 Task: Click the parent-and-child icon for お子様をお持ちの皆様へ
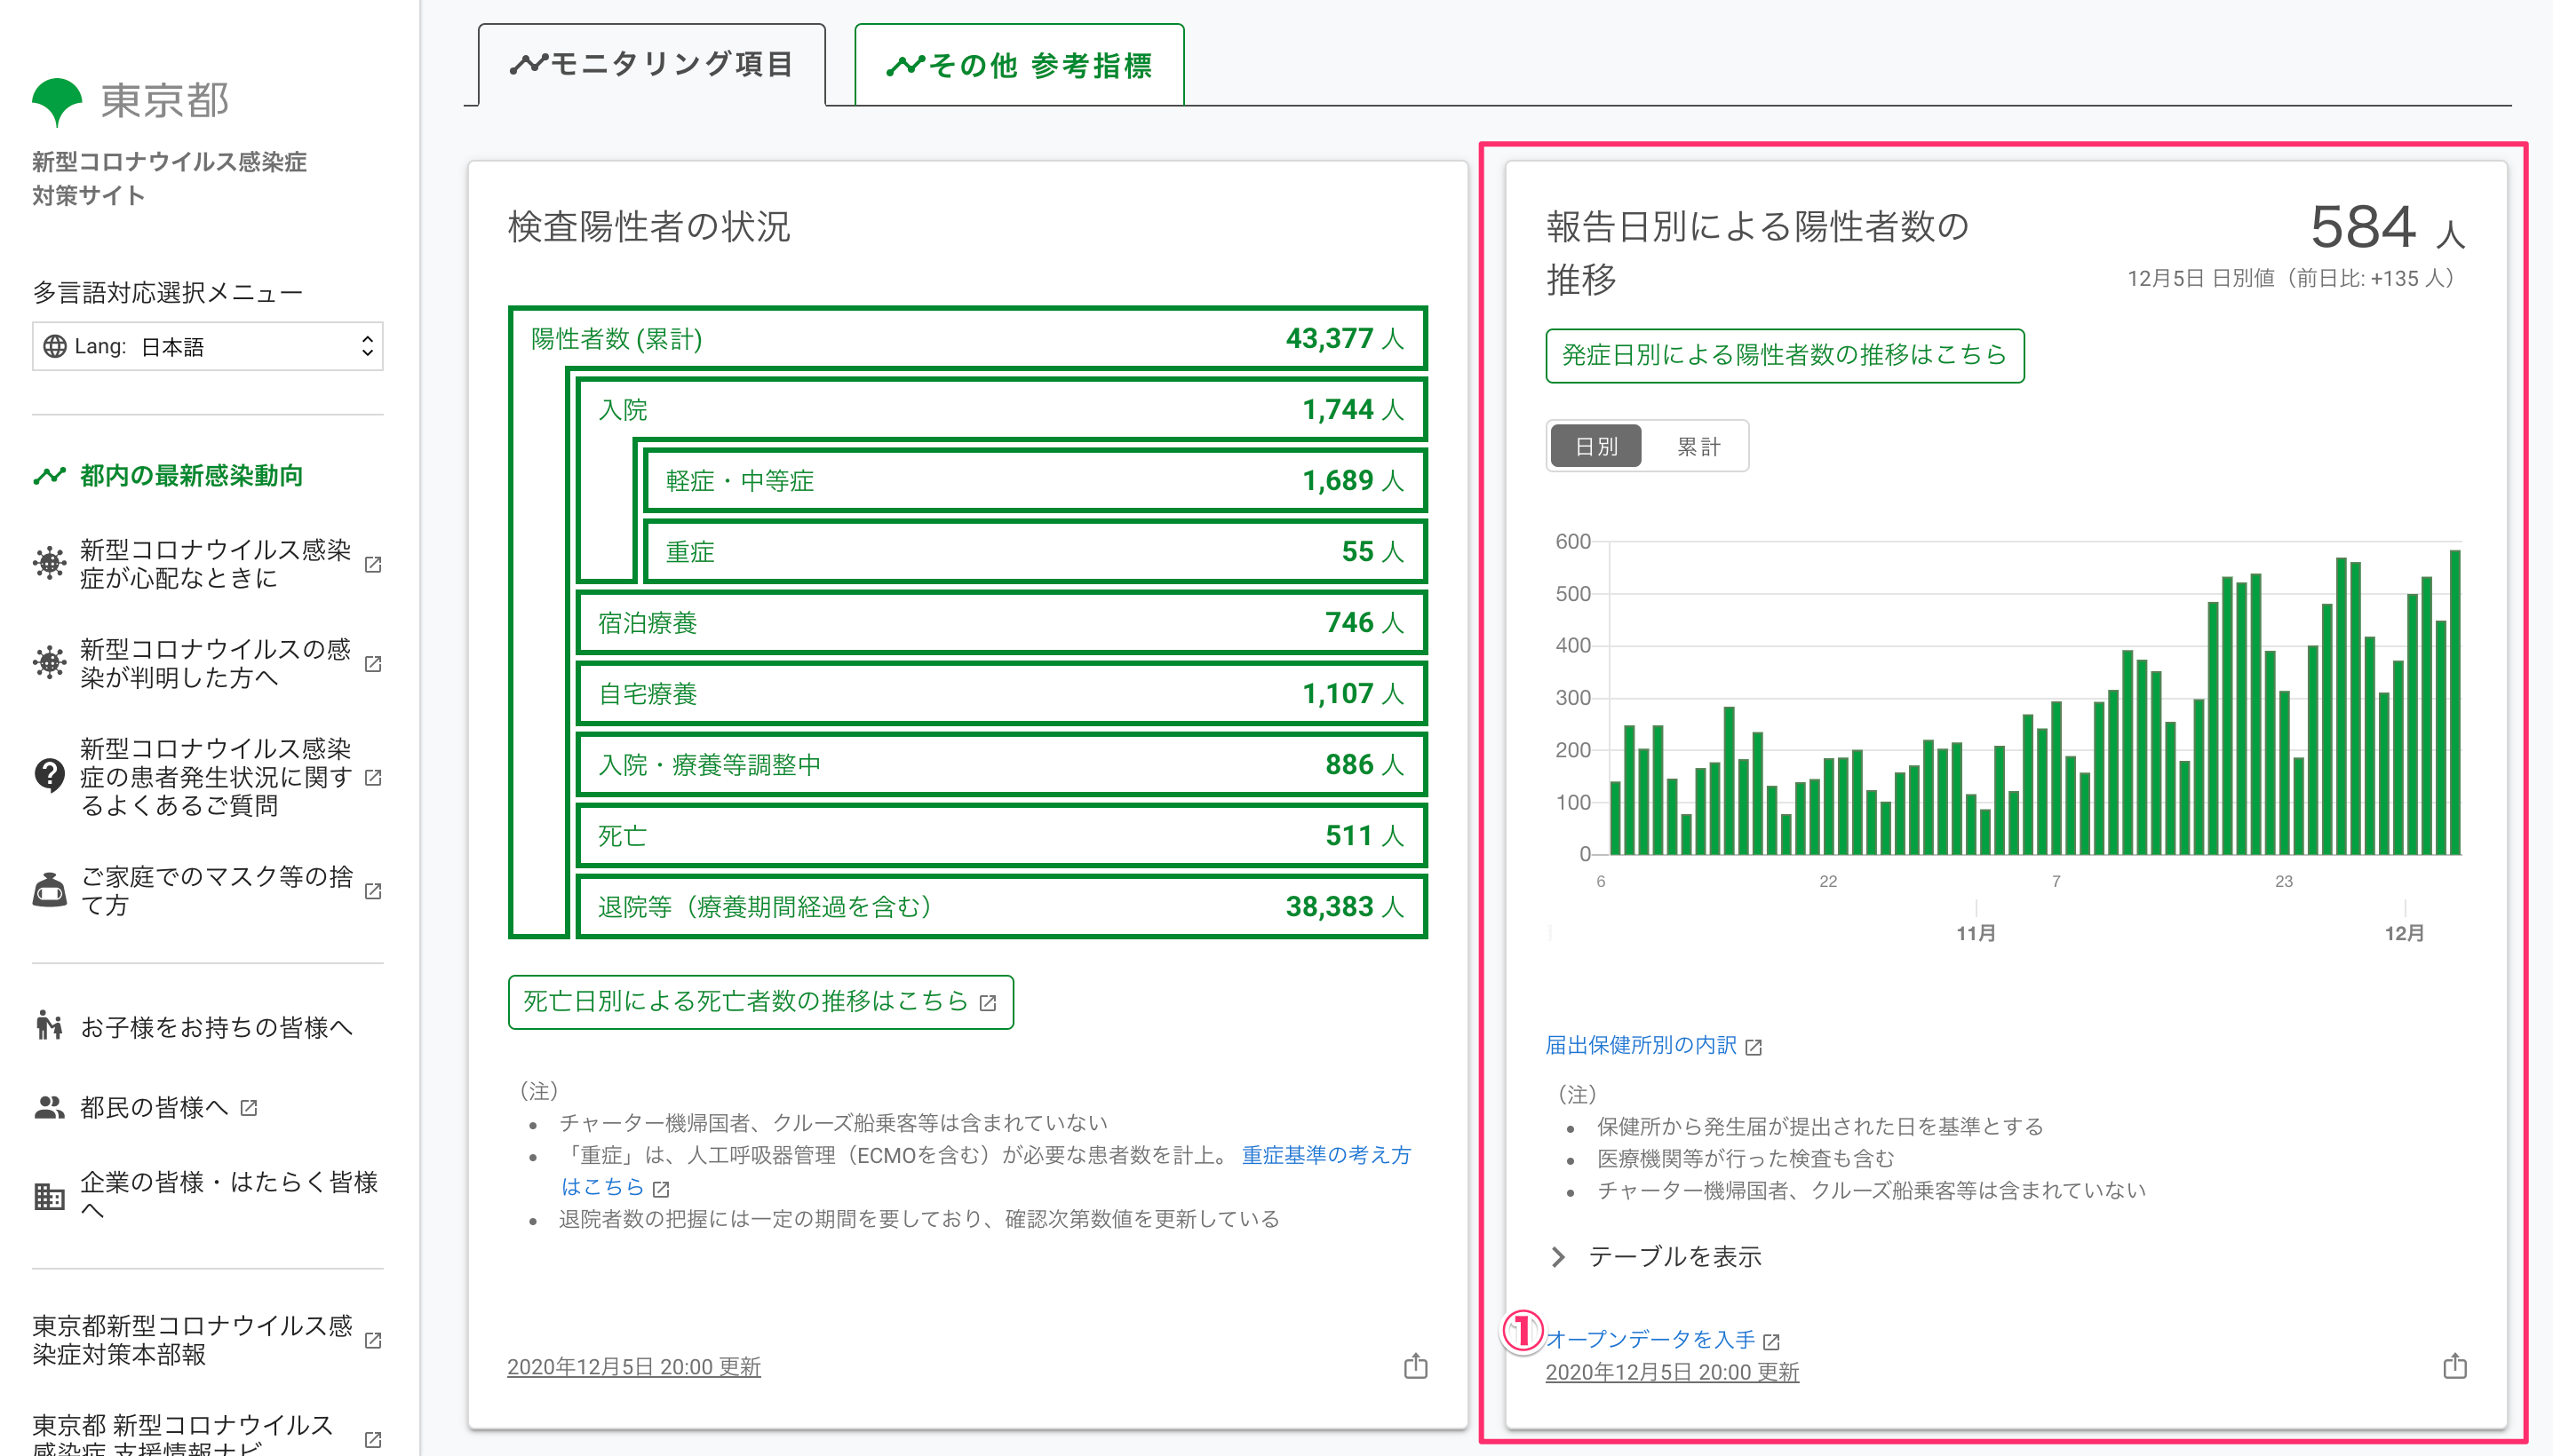[49, 1026]
